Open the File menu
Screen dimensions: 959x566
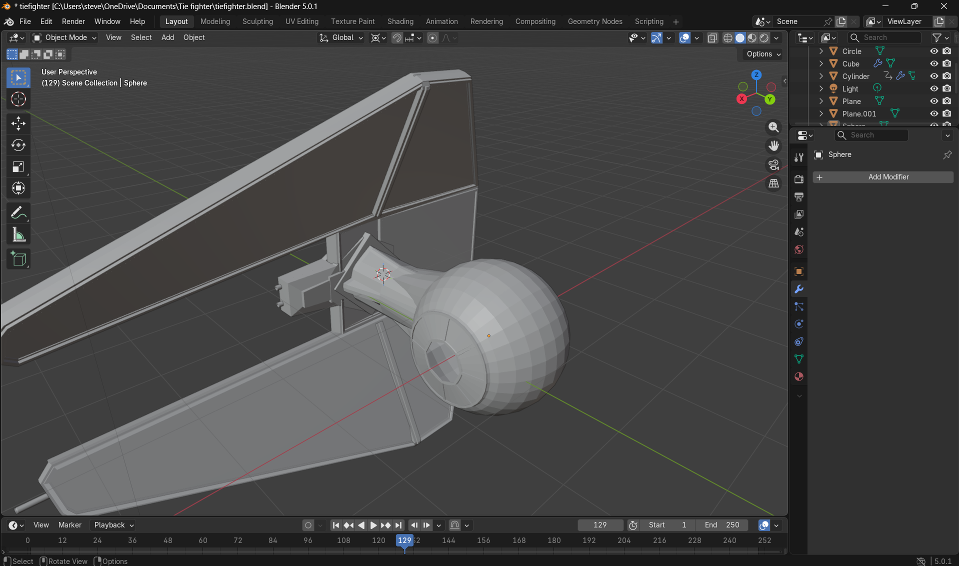pos(25,21)
